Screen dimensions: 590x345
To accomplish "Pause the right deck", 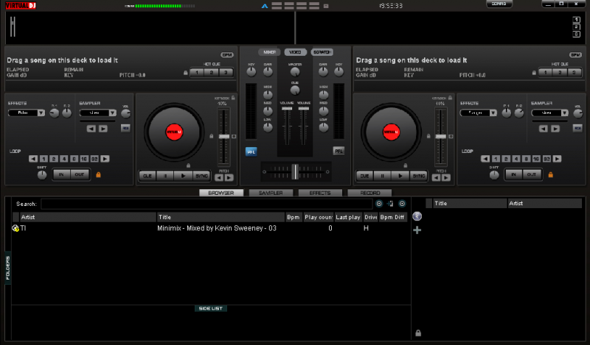I will click(x=382, y=176).
